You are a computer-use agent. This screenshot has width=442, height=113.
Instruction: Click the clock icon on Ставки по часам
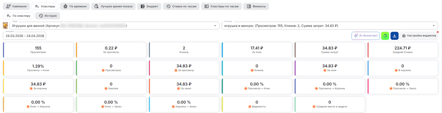168,6
